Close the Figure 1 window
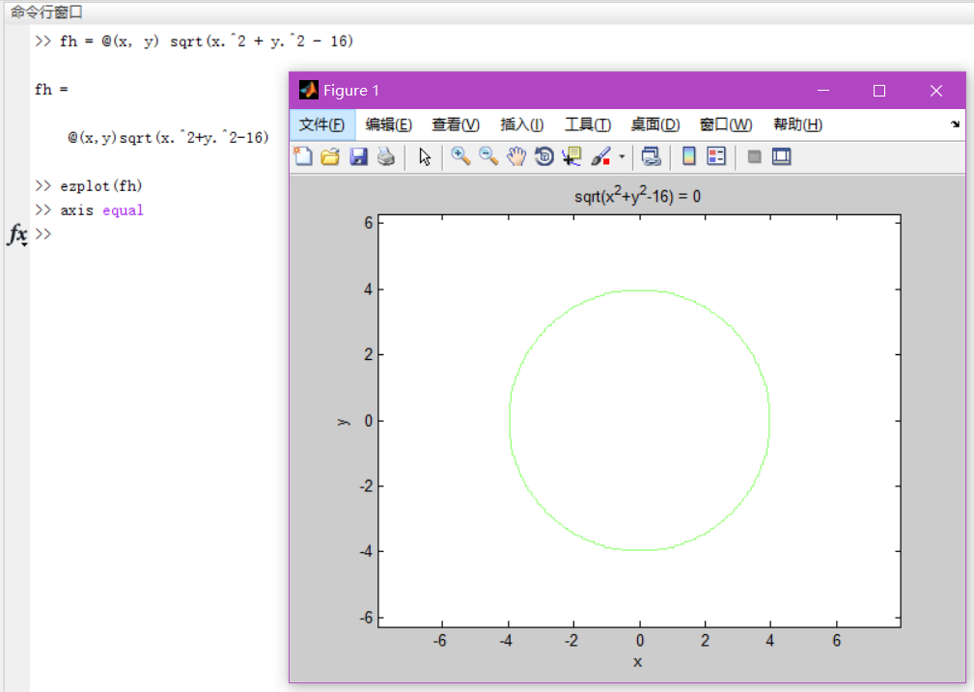Image resolution: width=974 pixels, height=692 pixels. (x=936, y=91)
